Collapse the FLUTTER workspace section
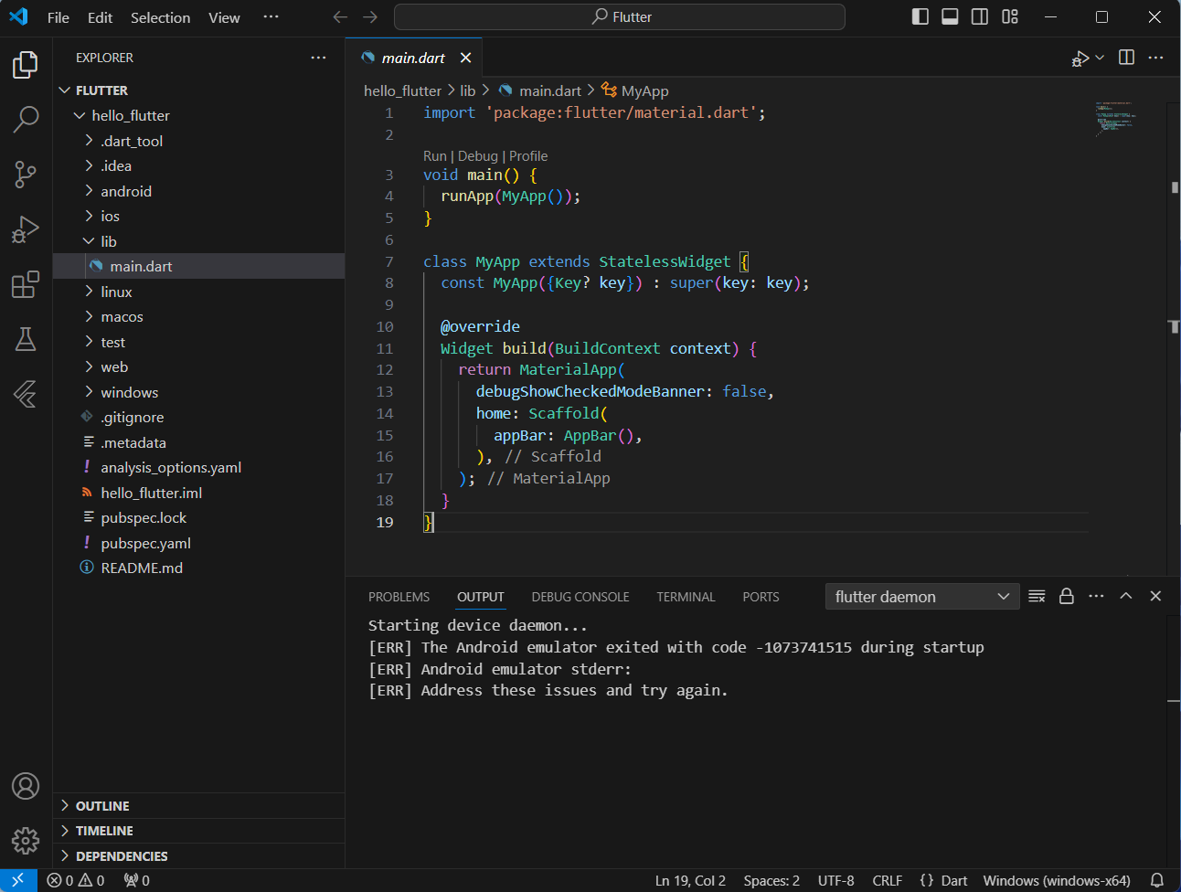The image size is (1181, 892). tap(199, 90)
